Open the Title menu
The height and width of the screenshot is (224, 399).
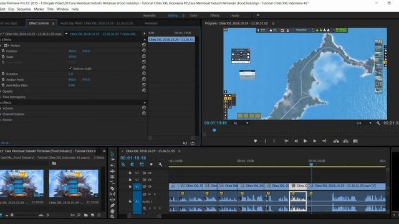[x=50, y=9]
